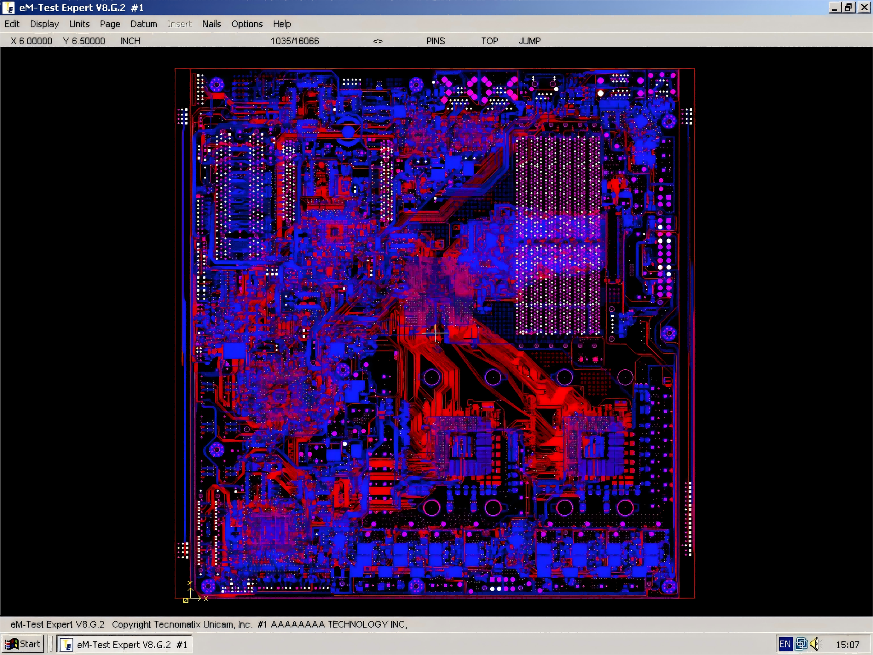Click the 1035/16066 counter in status row
This screenshot has width=873, height=655.
point(295,41)
